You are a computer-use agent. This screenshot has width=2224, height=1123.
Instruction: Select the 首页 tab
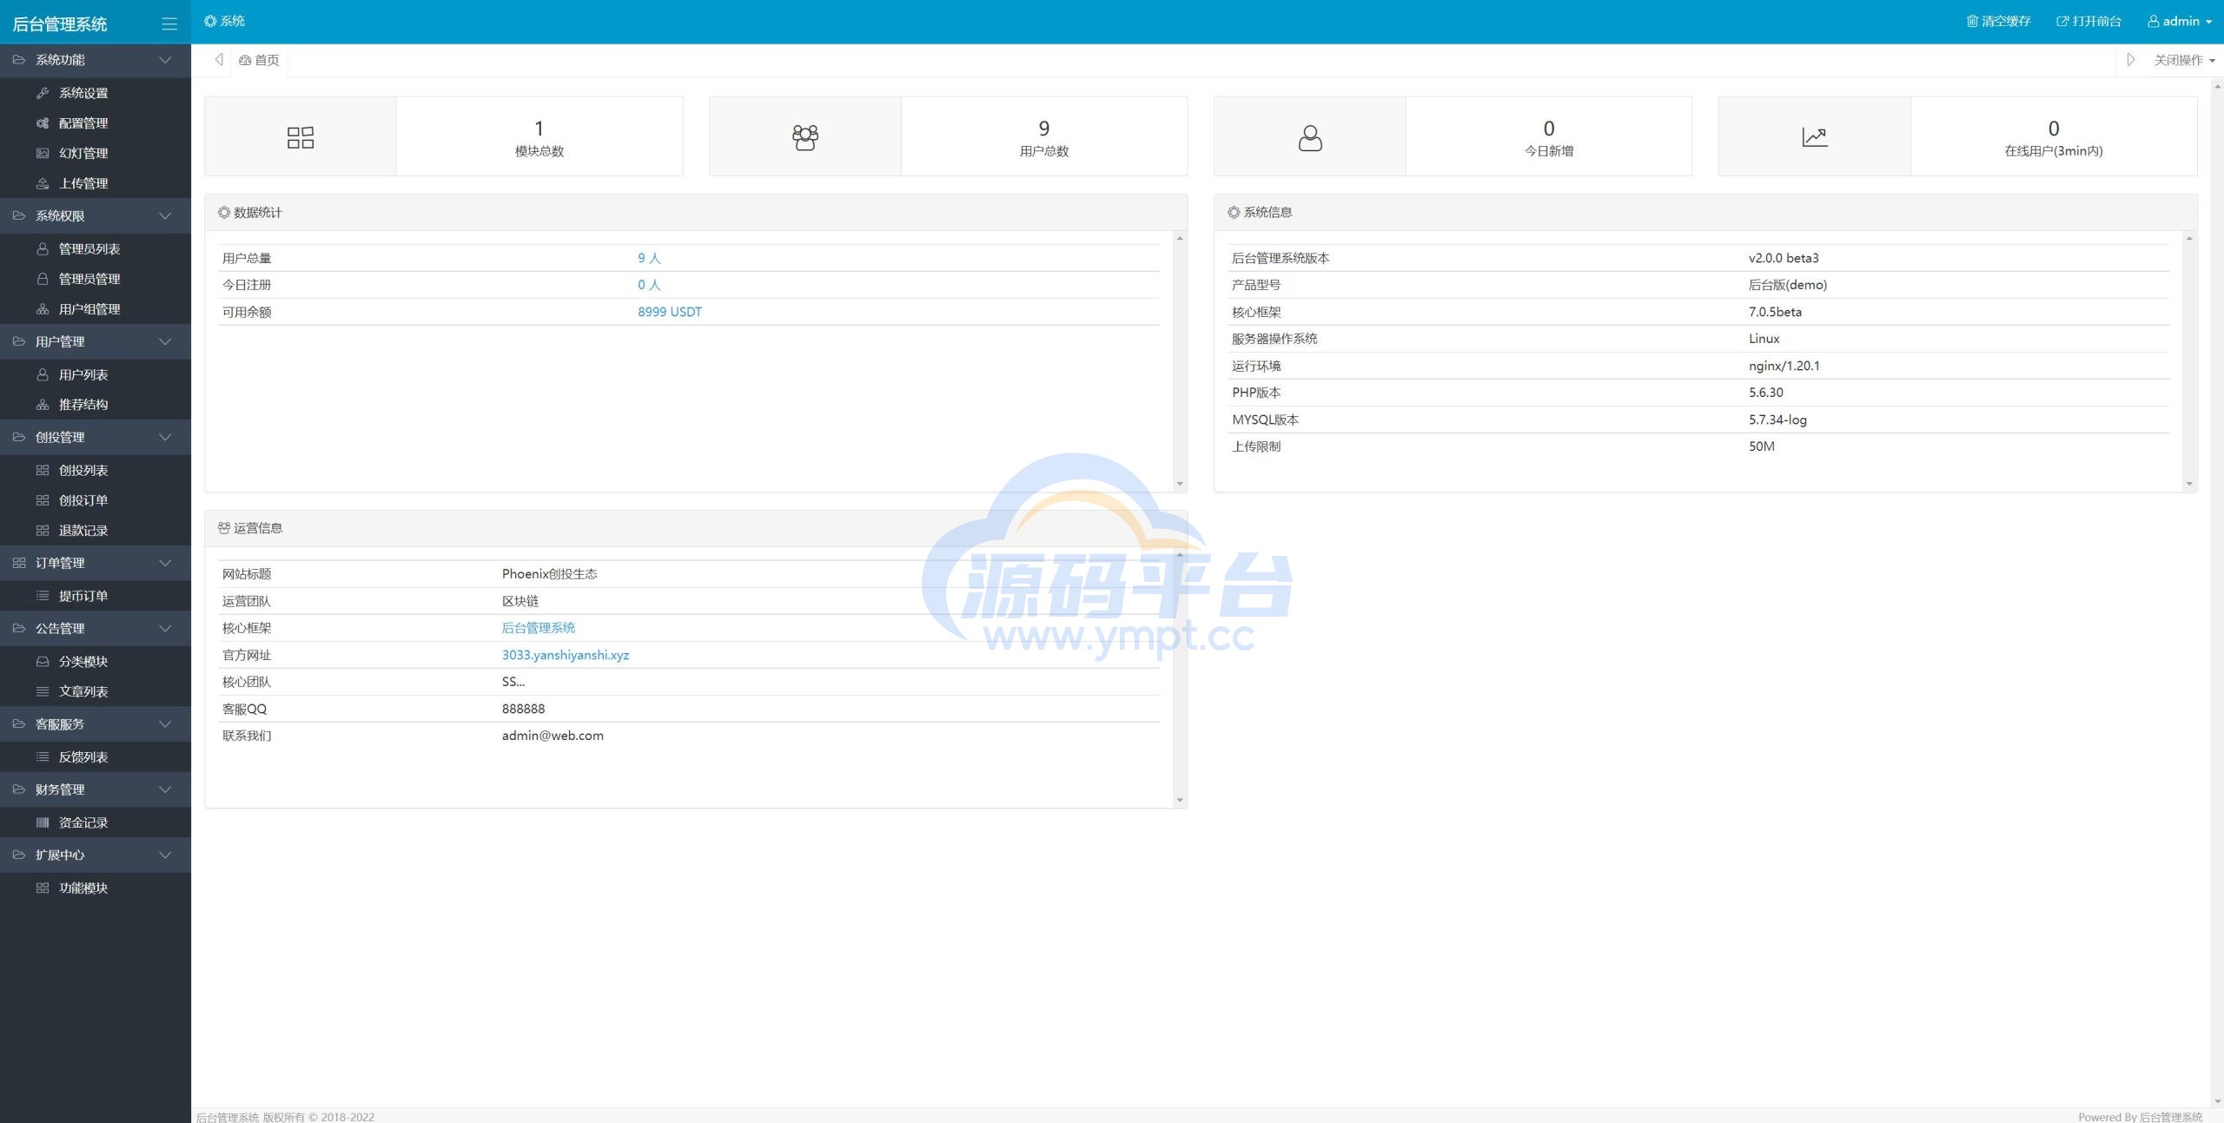tap(259, 60)
